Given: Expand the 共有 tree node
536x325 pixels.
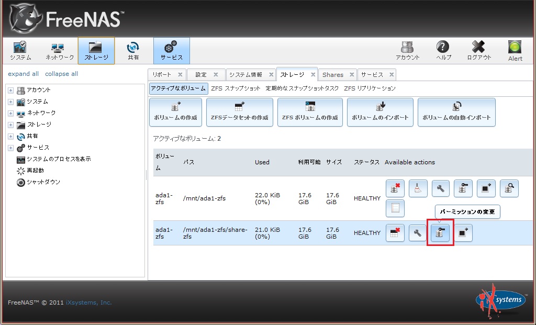Looking at the screenshot, I should [10, 137].
